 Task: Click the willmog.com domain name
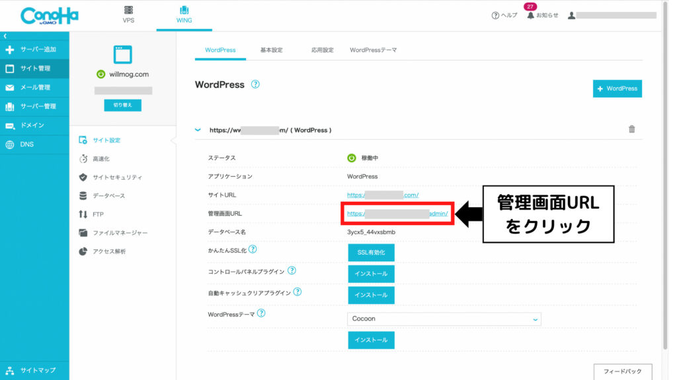click(129, 74)
